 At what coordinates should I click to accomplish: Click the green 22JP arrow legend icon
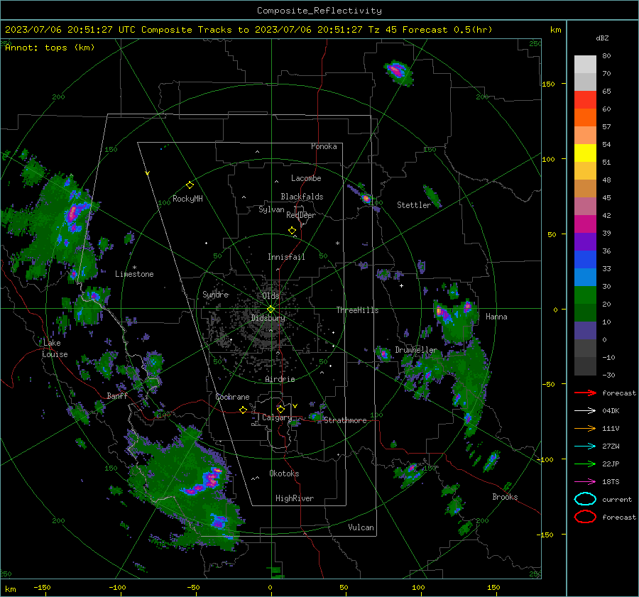585,464
